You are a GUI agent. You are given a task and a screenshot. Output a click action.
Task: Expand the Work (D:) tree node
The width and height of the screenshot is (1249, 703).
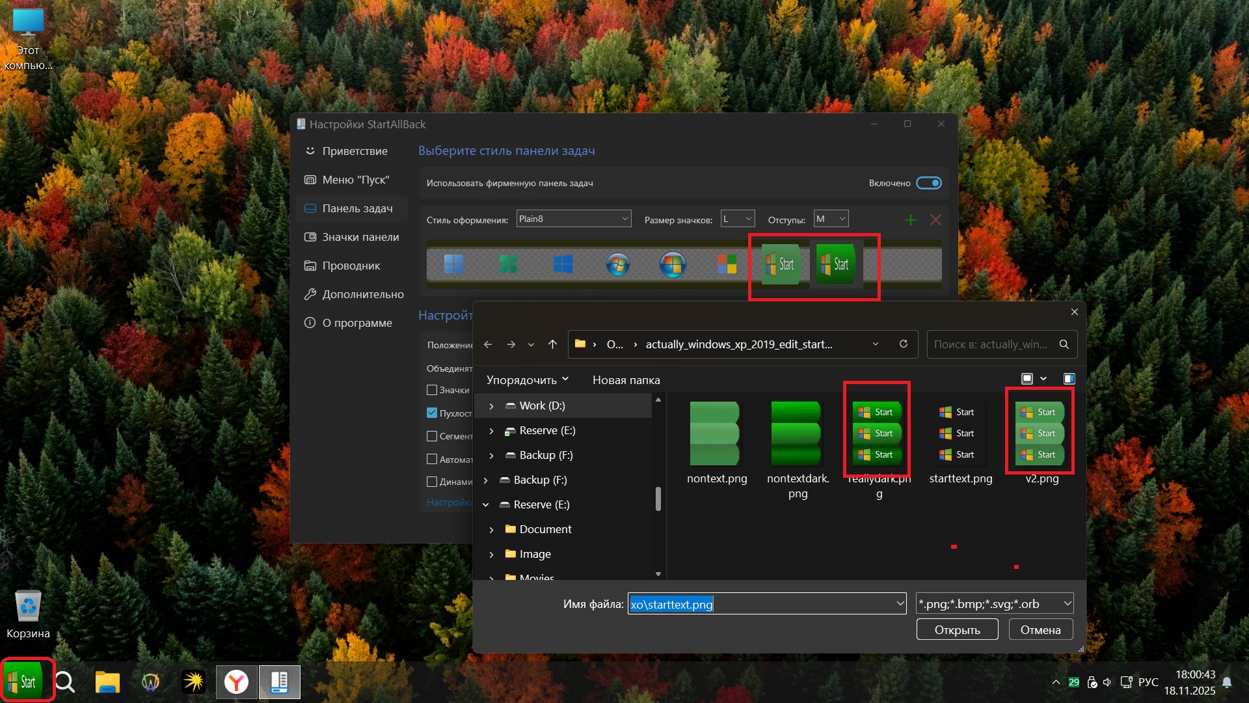491,406
